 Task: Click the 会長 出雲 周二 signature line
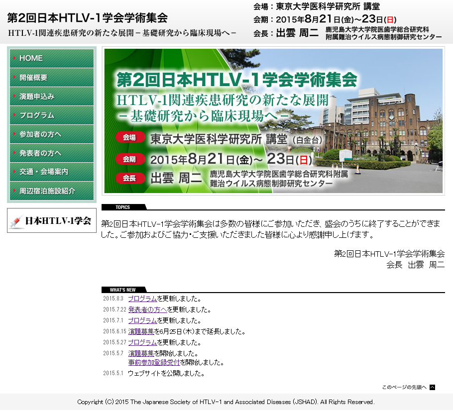click(416, 265)
